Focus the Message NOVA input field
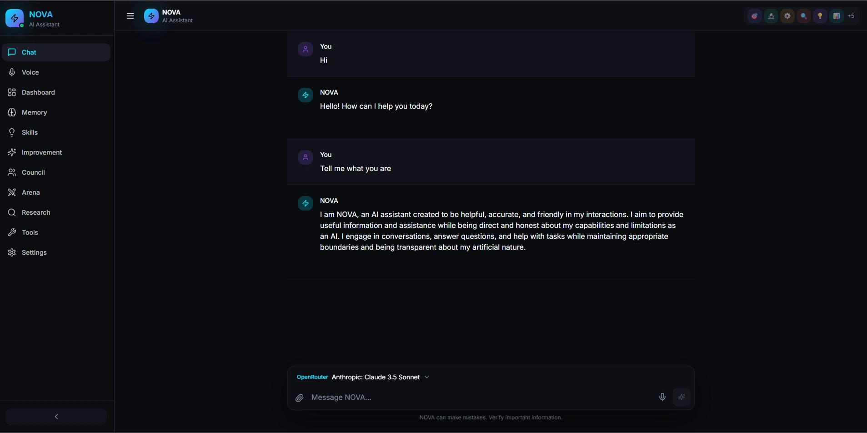Viewport: 867px width, 433px height. [477, 398]
